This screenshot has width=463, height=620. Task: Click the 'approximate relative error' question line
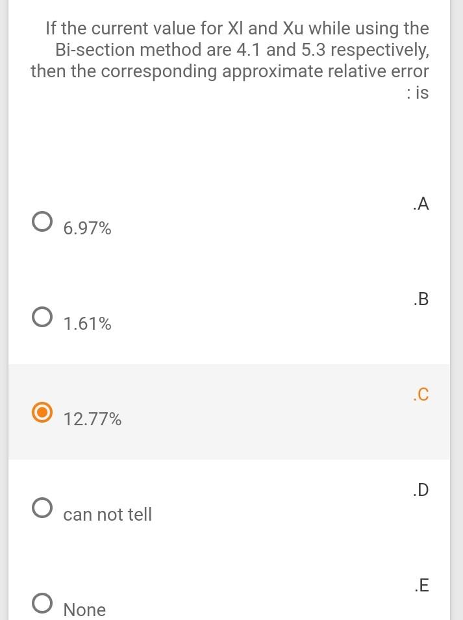(x=230, y=71)
